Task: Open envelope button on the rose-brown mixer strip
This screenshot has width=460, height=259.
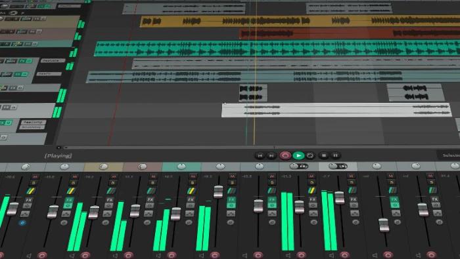Action: click(148, 214)
